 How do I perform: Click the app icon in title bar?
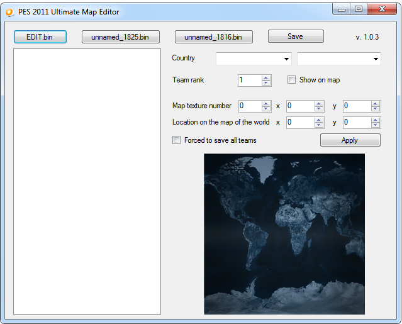pyautogui.click(x=9, y=12)
